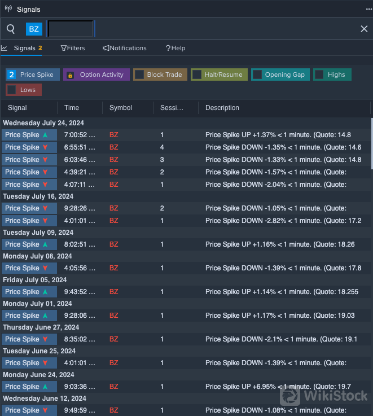Sort by the Symbol column header
373x416 pixels.
121,108
